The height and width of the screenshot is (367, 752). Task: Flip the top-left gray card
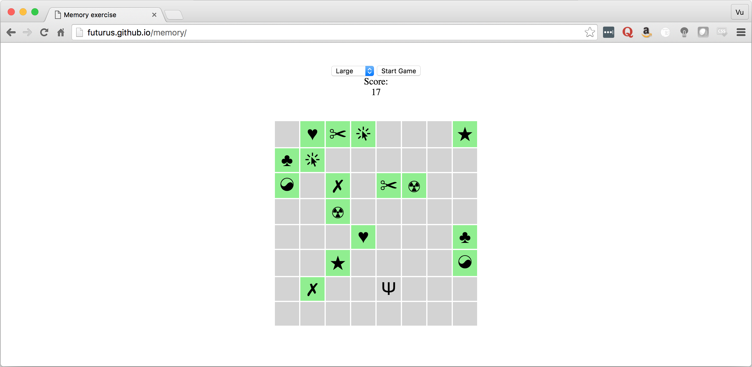[287, 134]
